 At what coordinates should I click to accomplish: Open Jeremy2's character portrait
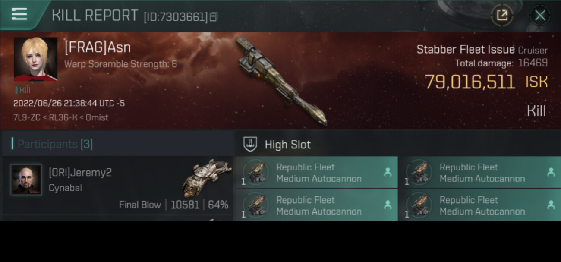(26, 179)
